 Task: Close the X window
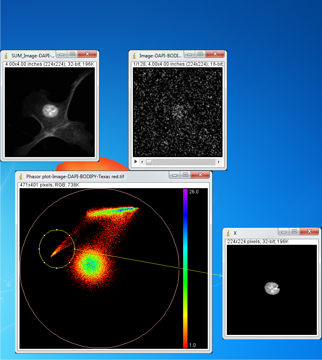pos(309,231)
